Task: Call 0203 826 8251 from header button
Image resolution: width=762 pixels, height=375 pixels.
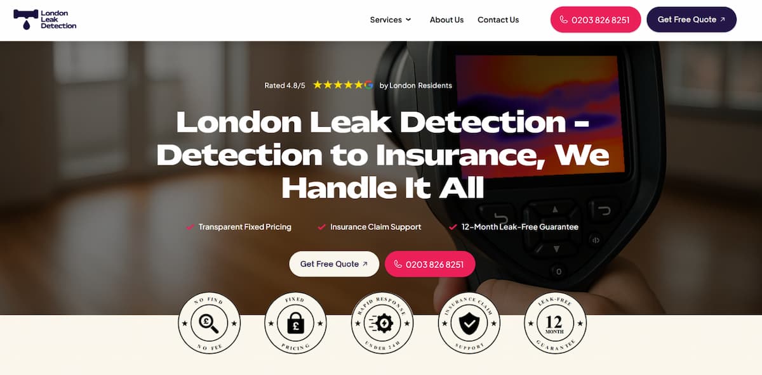Action: click(x=596, y=20)
